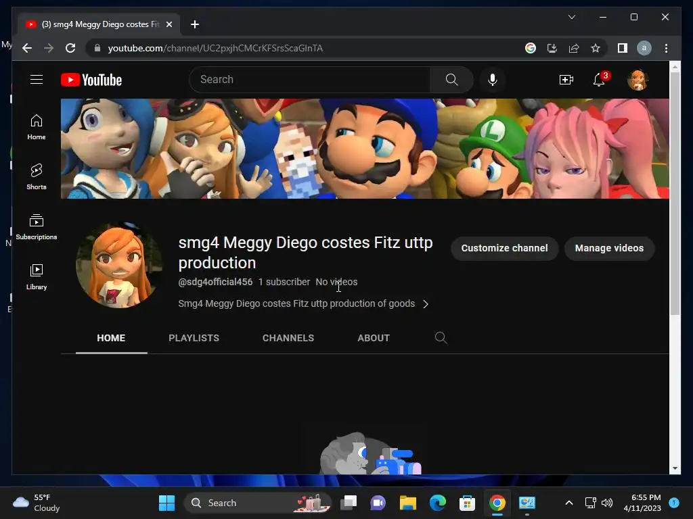
Task: Open Library in sidebar
Action: pyautogui.click(x=37, y=276)
